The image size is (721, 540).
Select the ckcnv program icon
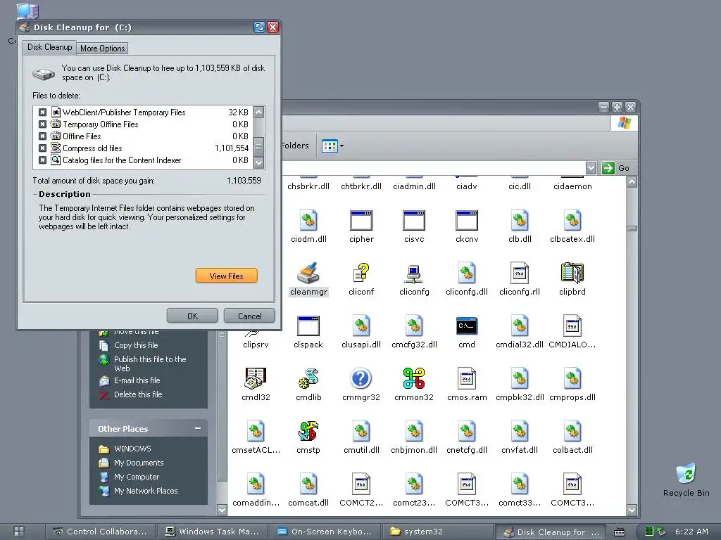pos(467,220)
